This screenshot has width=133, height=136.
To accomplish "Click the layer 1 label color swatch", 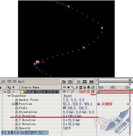I will (x=9, y=92).
